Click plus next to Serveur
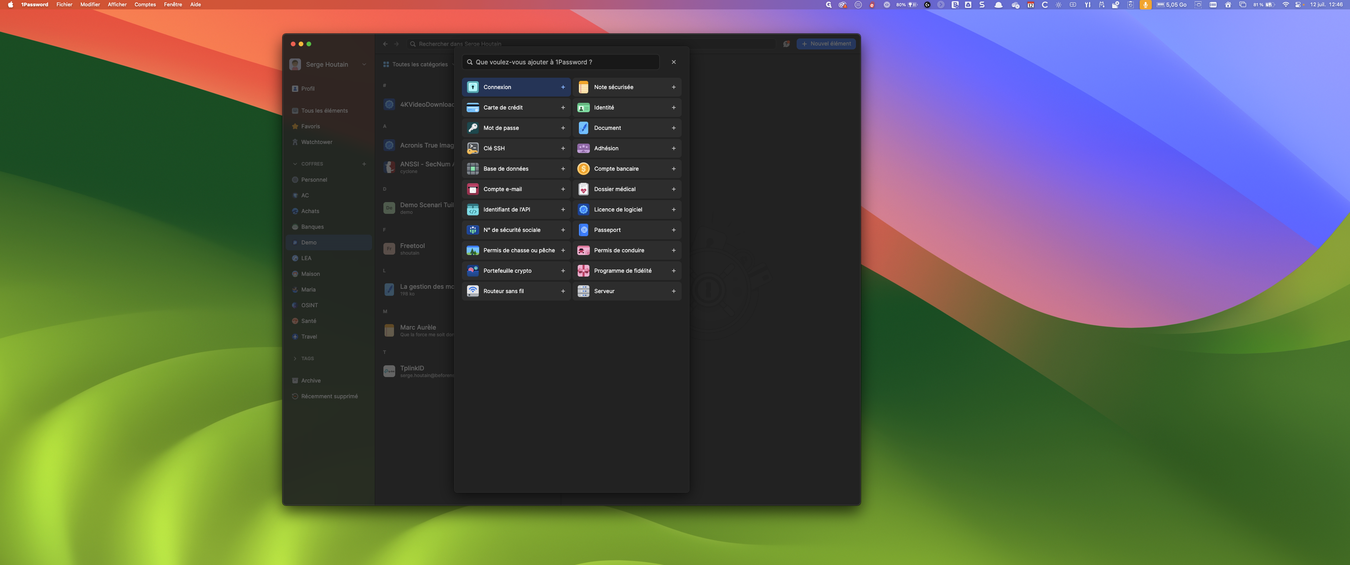1350x565 pixels. click(673, 291)
